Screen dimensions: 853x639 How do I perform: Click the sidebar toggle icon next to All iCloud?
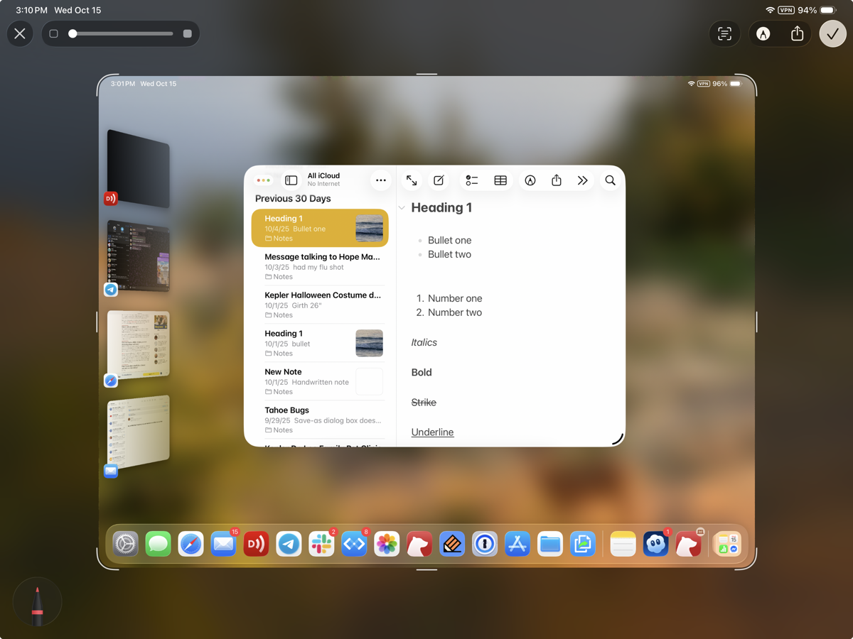tap(291, 180)
